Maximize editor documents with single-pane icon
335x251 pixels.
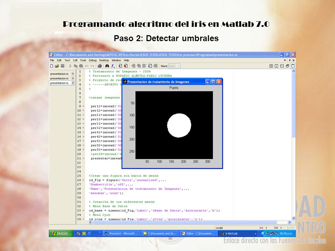point(293,66)
